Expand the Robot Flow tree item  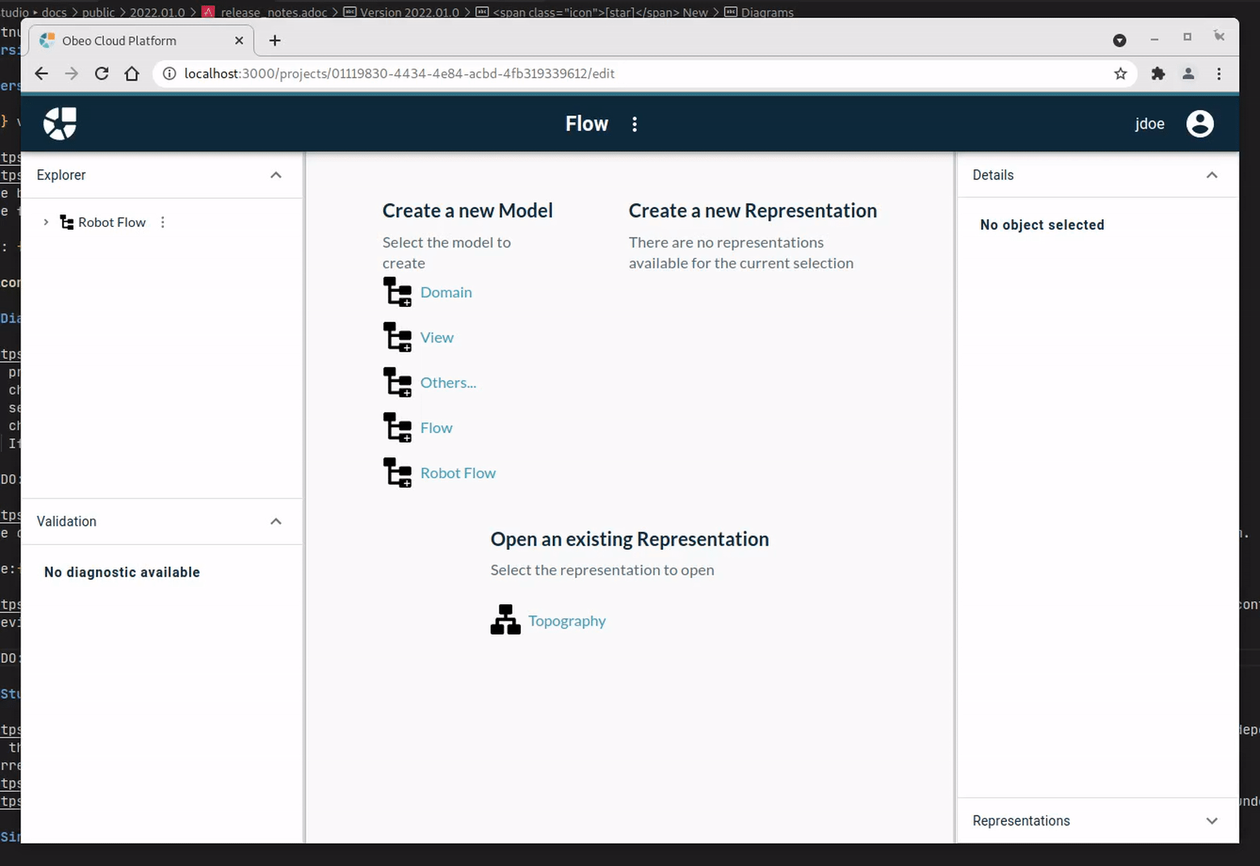click(46, 222)
